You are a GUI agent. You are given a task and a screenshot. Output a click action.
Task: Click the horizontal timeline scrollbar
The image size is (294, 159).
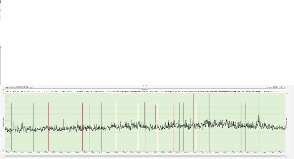coord(145,157)
